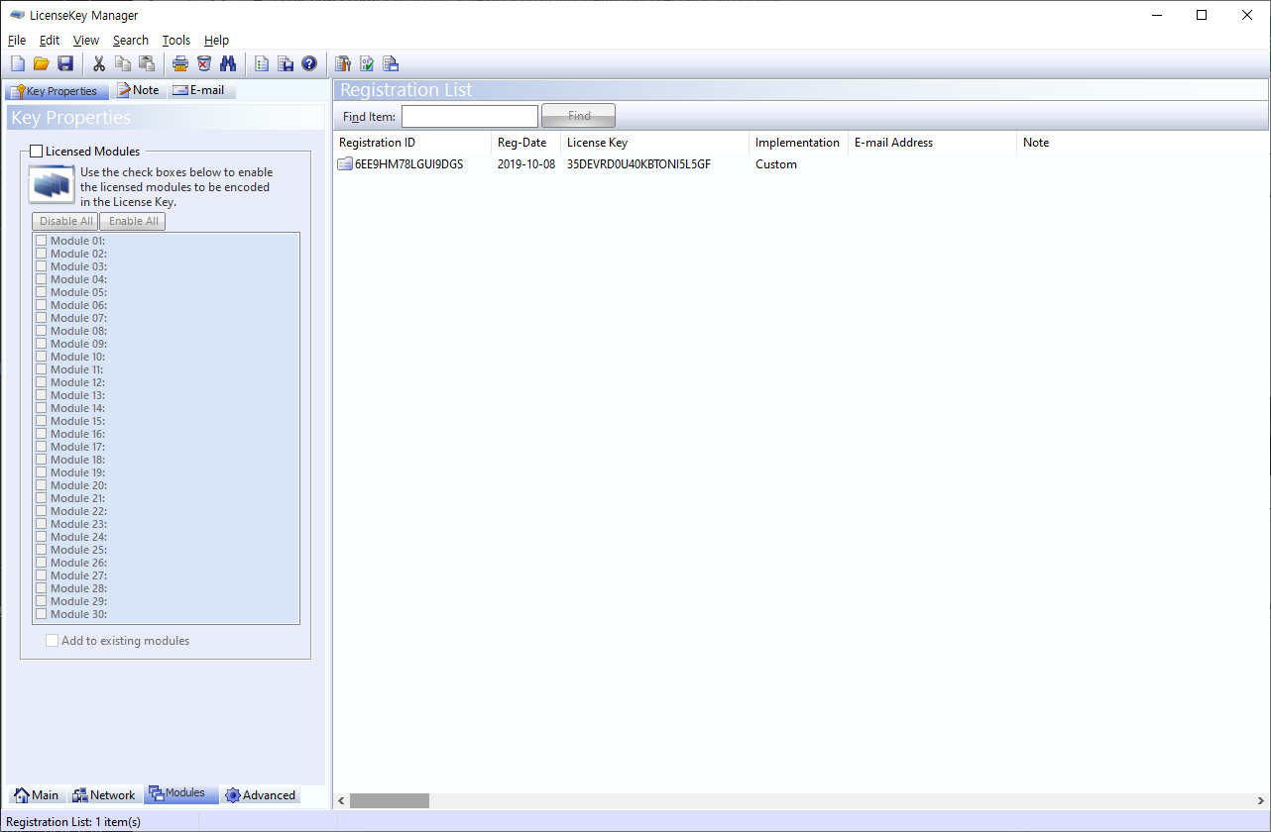Click license key 35DEVRD0U40KBTONI5L5GF
Screen dimensions: 1271x832
click(638, 164)
